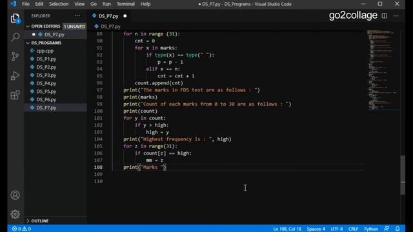Click the DS_P7.py breadcrumb label
Image resolution: width=413 pixels, height=232 pixels.
[110, 26]
